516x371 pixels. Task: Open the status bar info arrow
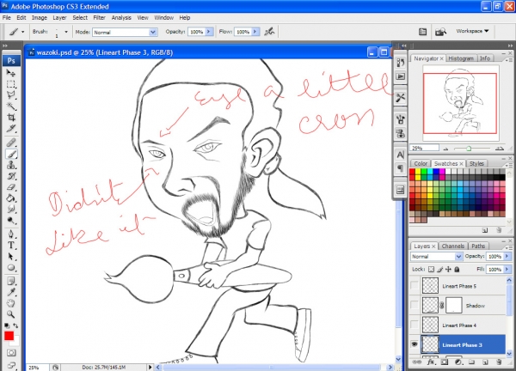150,367
